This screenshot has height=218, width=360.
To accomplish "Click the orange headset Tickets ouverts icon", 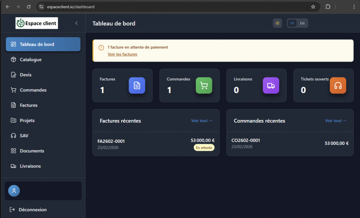I will coord(338,85).
